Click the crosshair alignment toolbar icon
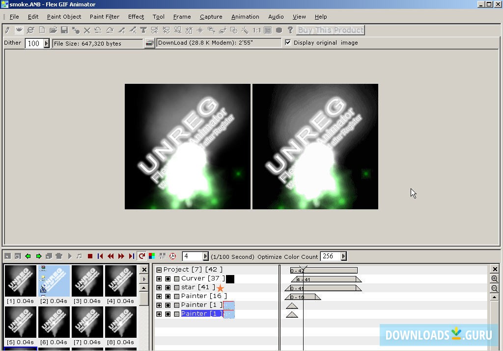 [200, 30]
